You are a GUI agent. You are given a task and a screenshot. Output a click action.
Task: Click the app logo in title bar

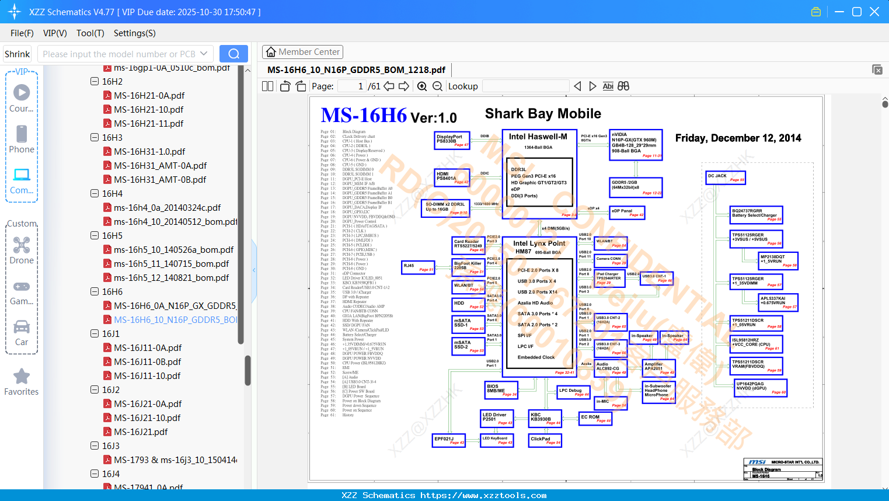[15, 12]
